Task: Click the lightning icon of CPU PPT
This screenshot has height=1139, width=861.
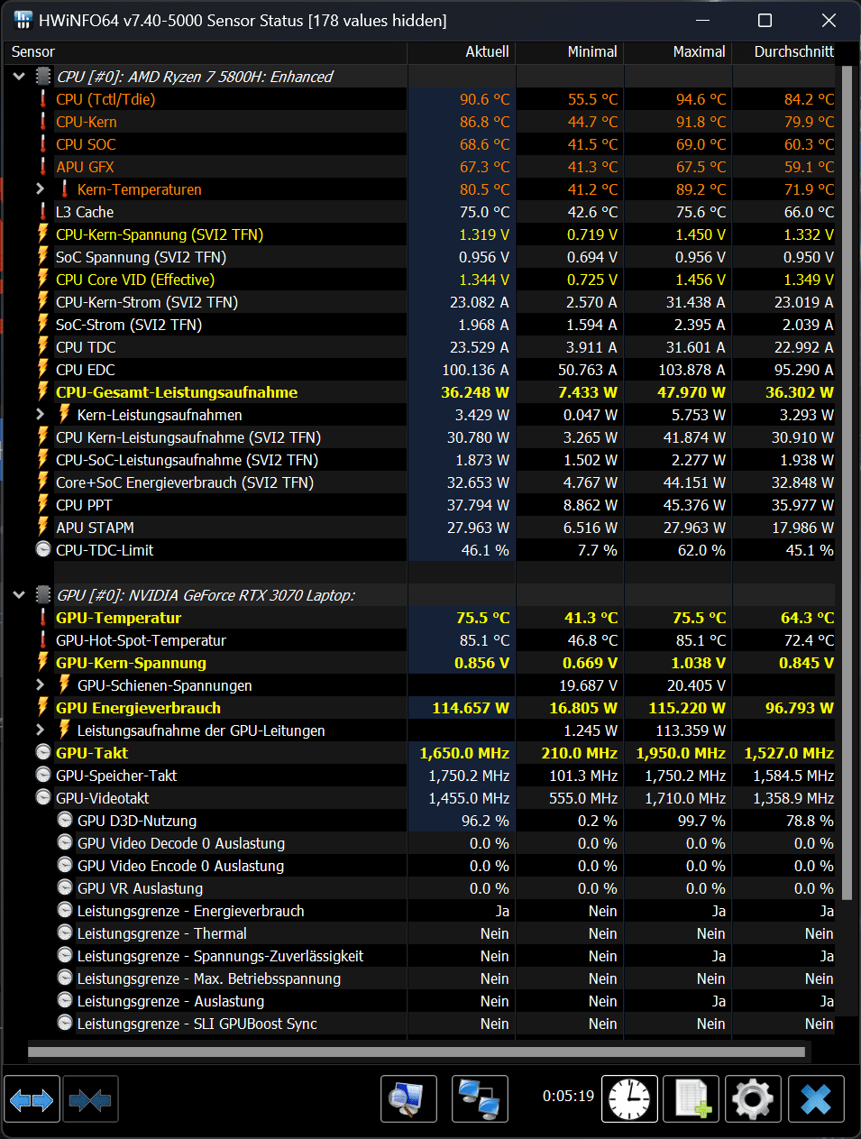Action: 42,505
